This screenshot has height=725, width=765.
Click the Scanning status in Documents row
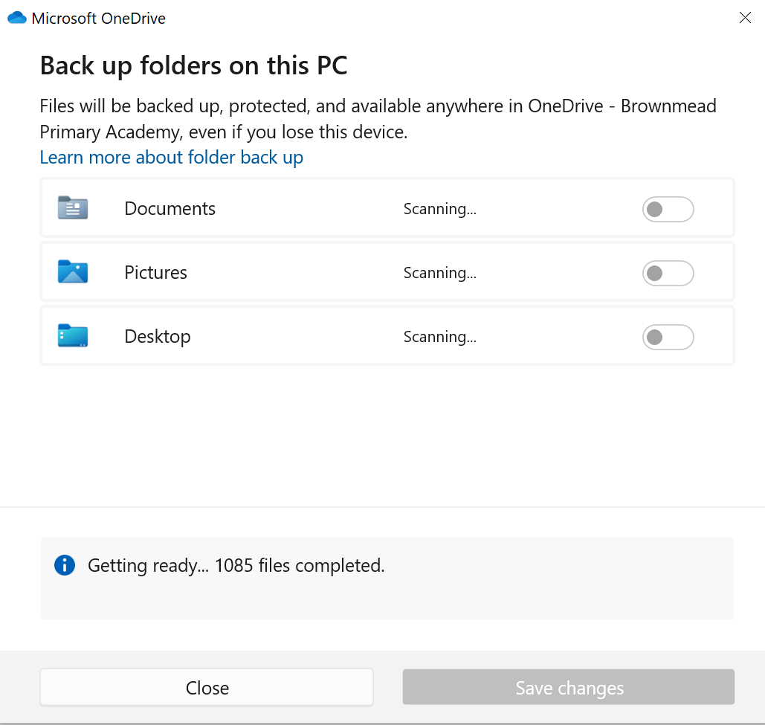coord(439,209)
